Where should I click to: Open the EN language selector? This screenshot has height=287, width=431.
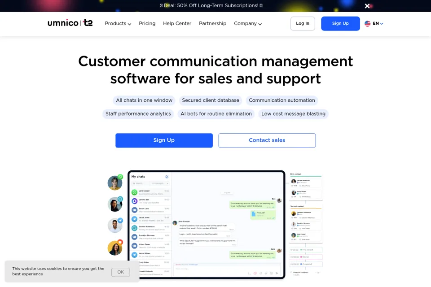pos(378,24)
